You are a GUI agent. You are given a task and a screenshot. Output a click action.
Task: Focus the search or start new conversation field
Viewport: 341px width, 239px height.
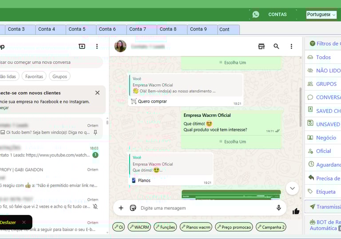point(51,62)
